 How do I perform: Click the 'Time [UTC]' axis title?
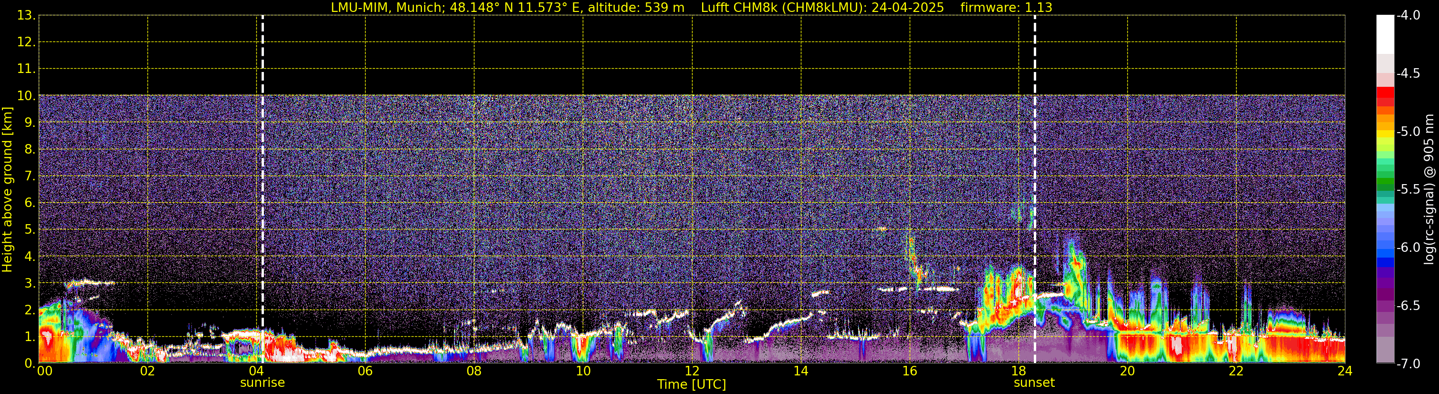(692, 384)
